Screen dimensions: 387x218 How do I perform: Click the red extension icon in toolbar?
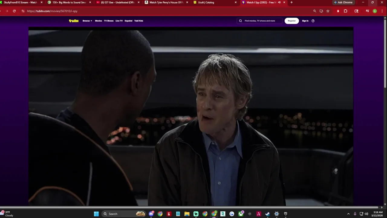point(338,11)
